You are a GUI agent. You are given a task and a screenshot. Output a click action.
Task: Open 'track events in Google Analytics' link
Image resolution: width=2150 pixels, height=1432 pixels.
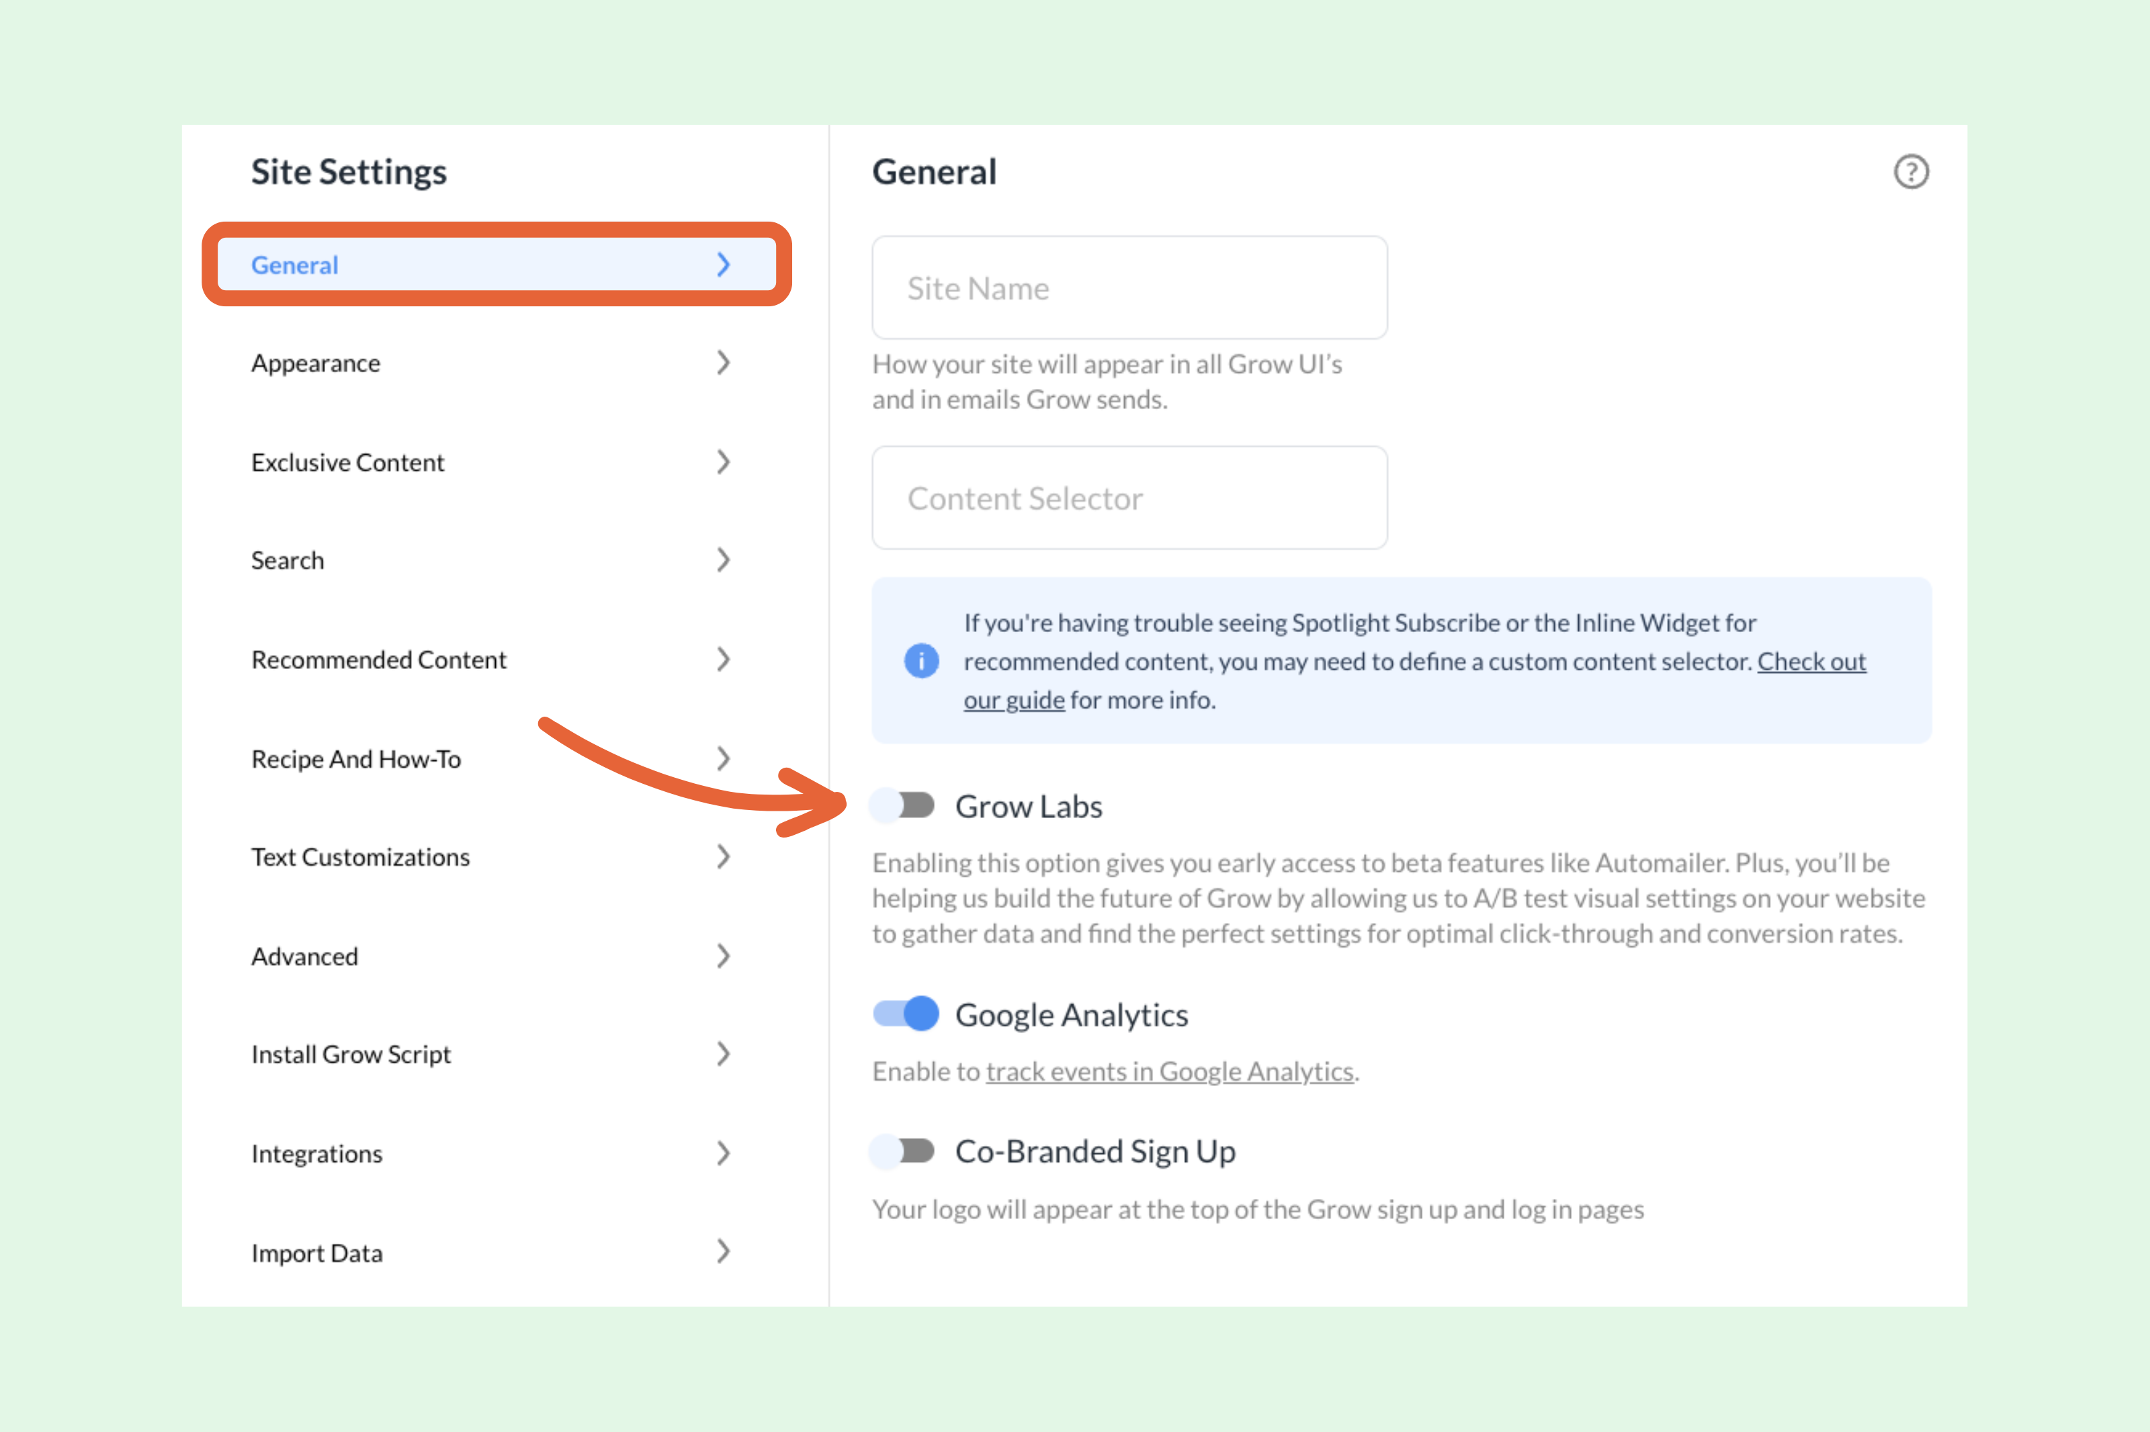pos(1169,1071)
